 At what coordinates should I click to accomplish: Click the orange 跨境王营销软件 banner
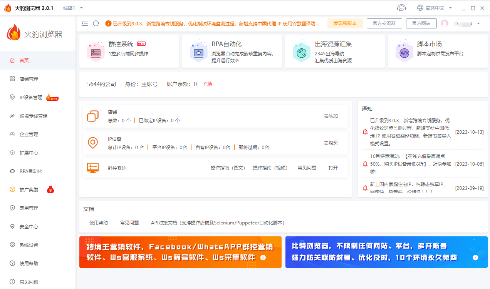click(180, 252)
